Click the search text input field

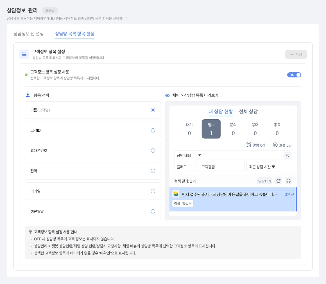tap(244, 155)
